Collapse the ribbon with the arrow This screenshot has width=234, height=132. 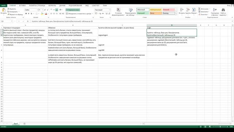(x=232, y=18)
